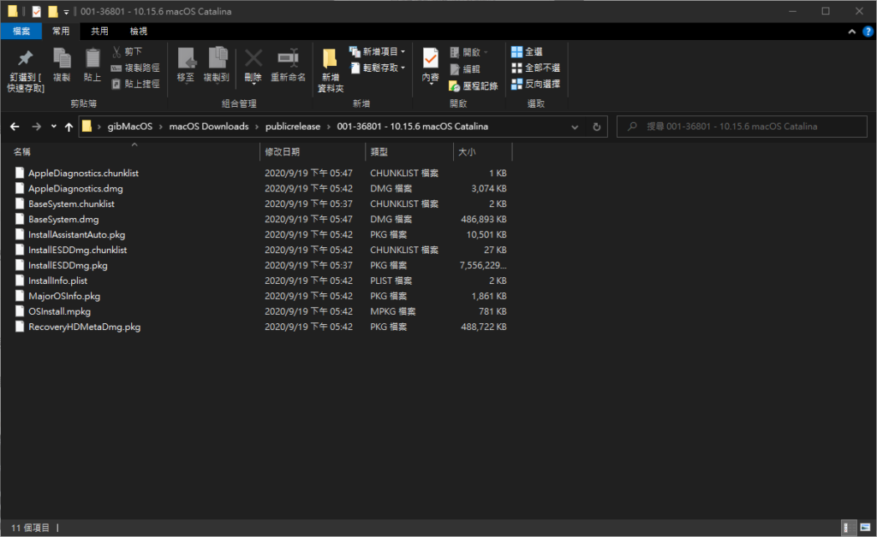Click the search box for the Catalina folder

(742, 127)
